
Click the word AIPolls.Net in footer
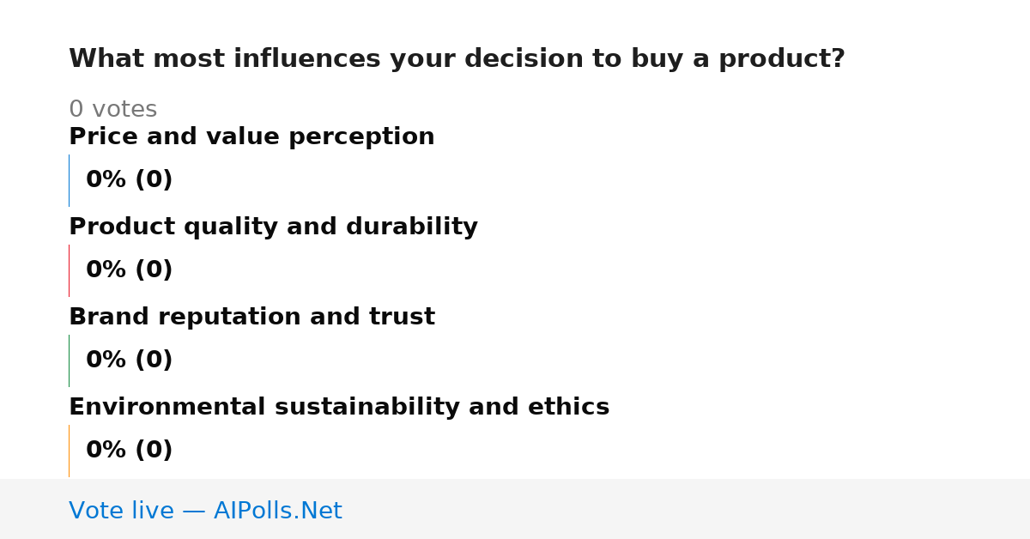pyautogui.click(x=277, y=511)
